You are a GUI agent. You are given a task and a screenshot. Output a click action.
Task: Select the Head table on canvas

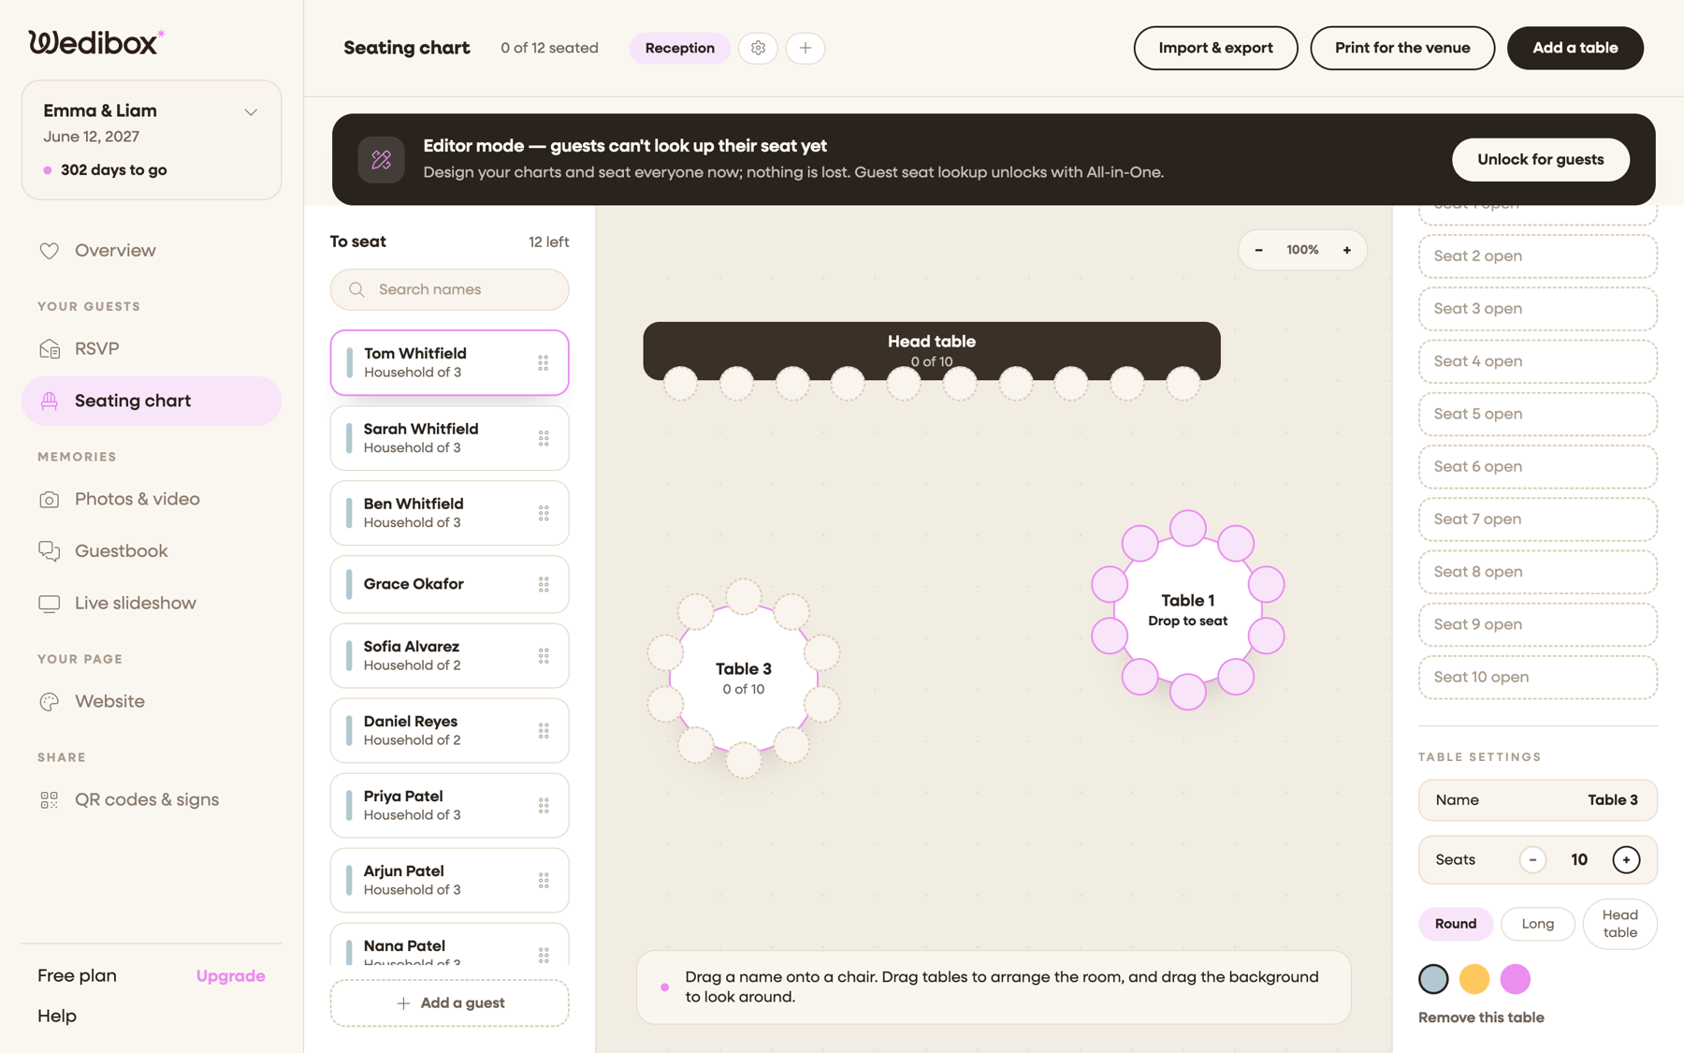point(932,350)
